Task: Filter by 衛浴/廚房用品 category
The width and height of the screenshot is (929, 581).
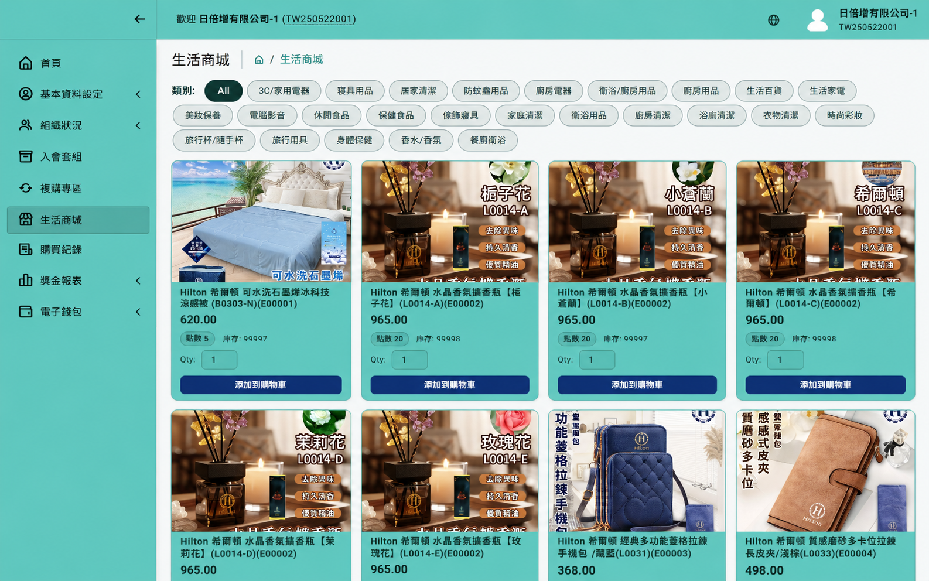Action: tap(627, 91)
